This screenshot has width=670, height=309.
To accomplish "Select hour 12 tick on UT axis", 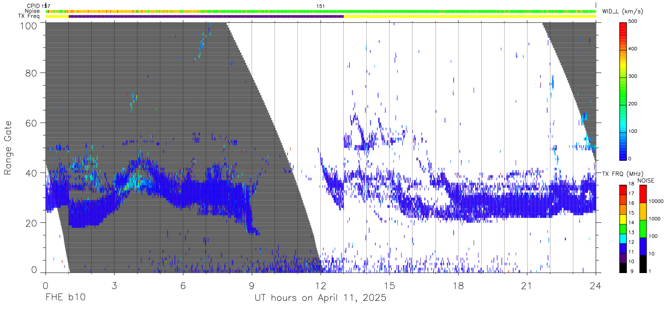I will [x=321, y=285].
